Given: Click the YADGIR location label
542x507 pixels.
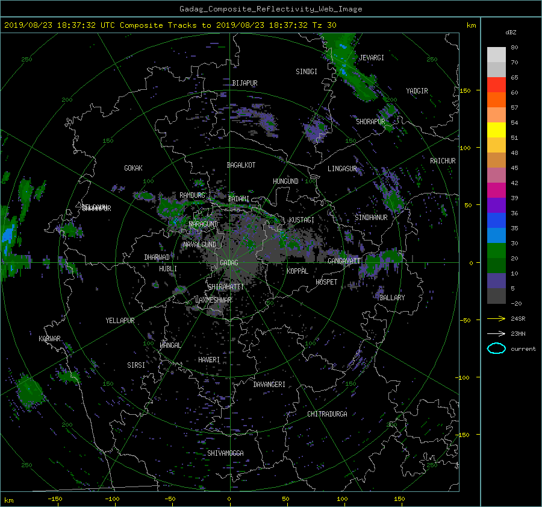Looking at the screenshot, I should pyautogui.click(x=417, y=91).
